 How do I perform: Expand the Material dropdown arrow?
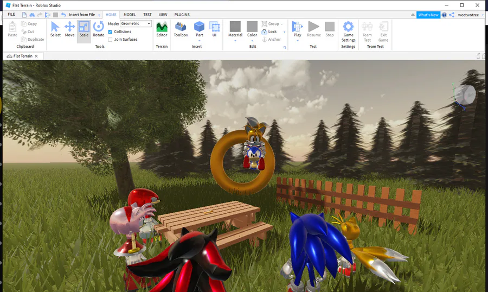[235, 41]
